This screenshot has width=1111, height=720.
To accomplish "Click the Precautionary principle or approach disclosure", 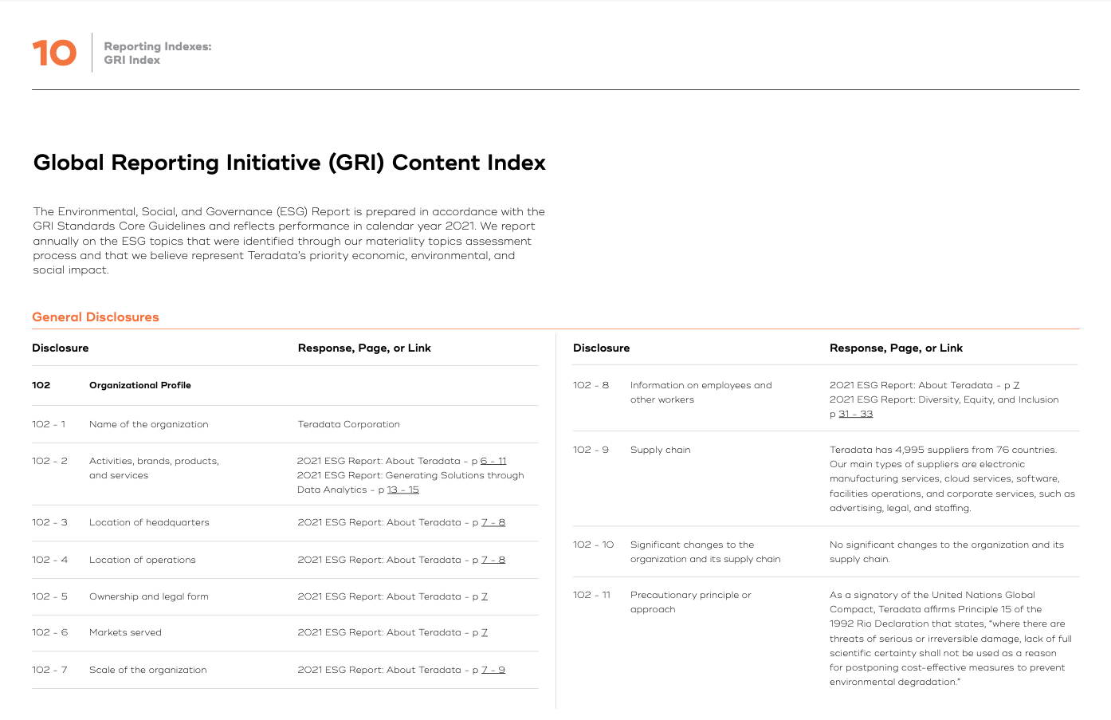I will point(690,602).
